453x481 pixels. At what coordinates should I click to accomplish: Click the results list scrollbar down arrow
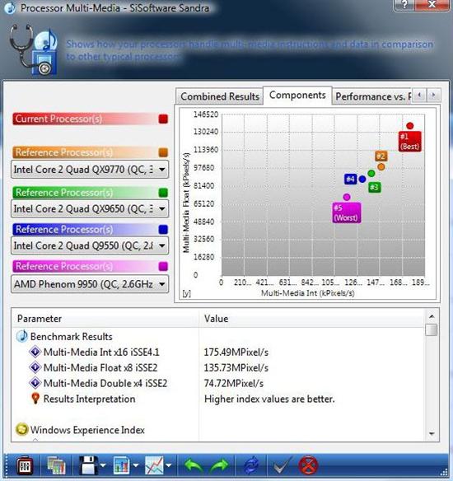click(432, 434)
